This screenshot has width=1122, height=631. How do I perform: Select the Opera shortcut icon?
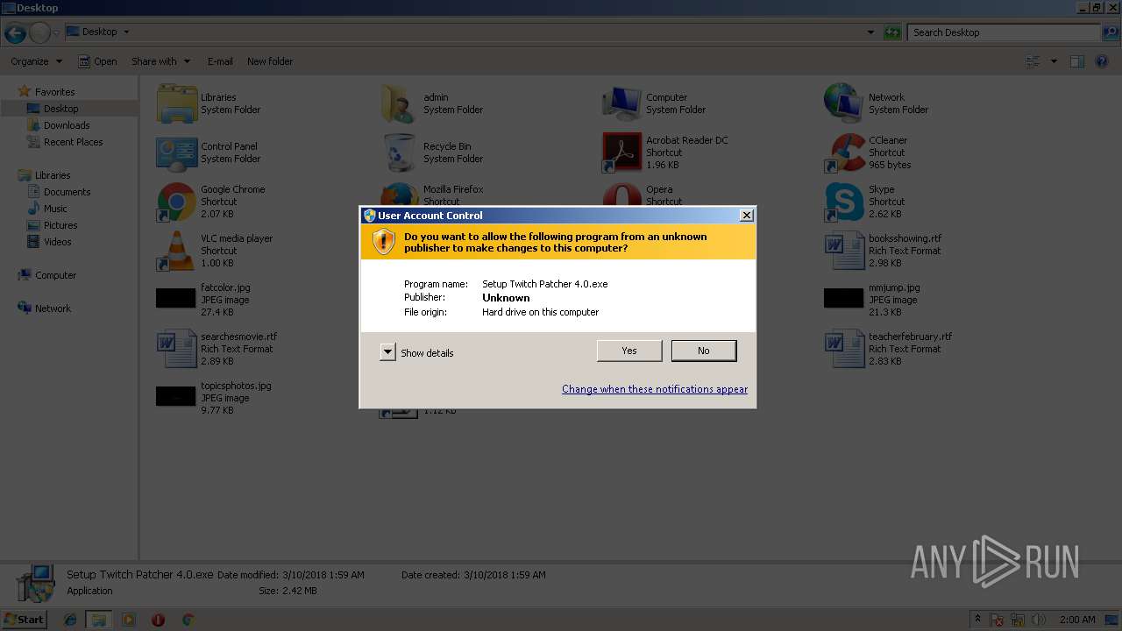click(621, 194)
